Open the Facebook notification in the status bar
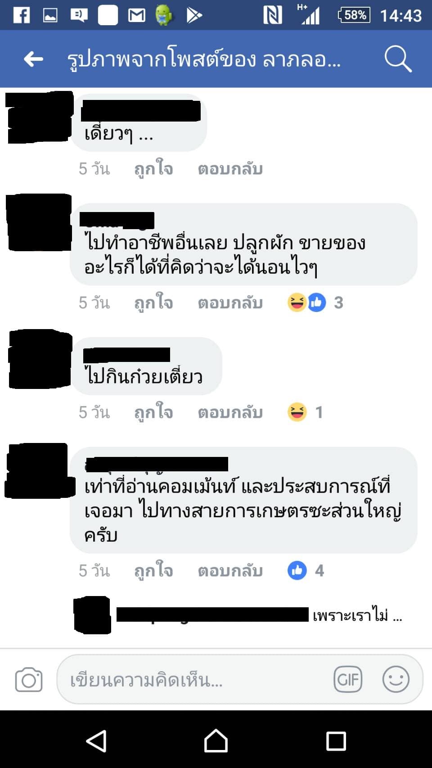This screenshot has height=768, width=432. [21, 15]
